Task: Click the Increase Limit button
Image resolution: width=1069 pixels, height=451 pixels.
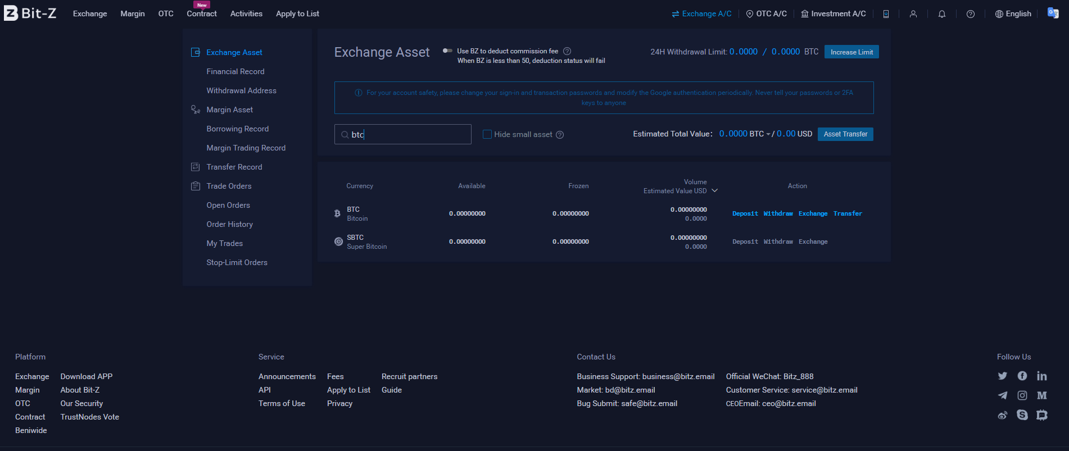Action: click(x=851, y=52)
